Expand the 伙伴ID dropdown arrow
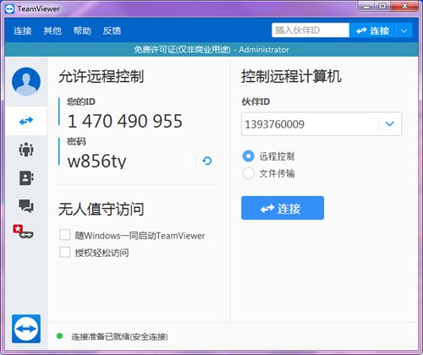423x355 pixels. point(390,124)
